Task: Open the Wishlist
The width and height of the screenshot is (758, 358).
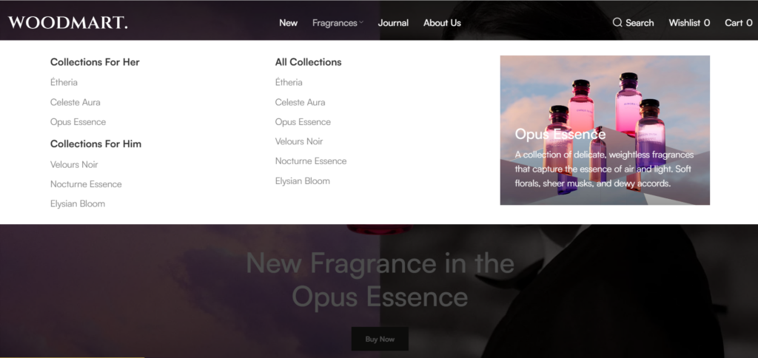Action: [689, 23]
